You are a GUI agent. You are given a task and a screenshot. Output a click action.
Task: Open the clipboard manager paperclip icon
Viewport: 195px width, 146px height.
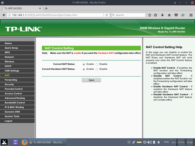(x=134, y=142)
